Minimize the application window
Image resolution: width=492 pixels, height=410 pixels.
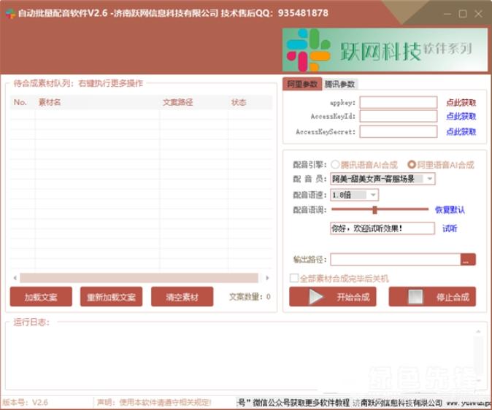tap(447, 14)
